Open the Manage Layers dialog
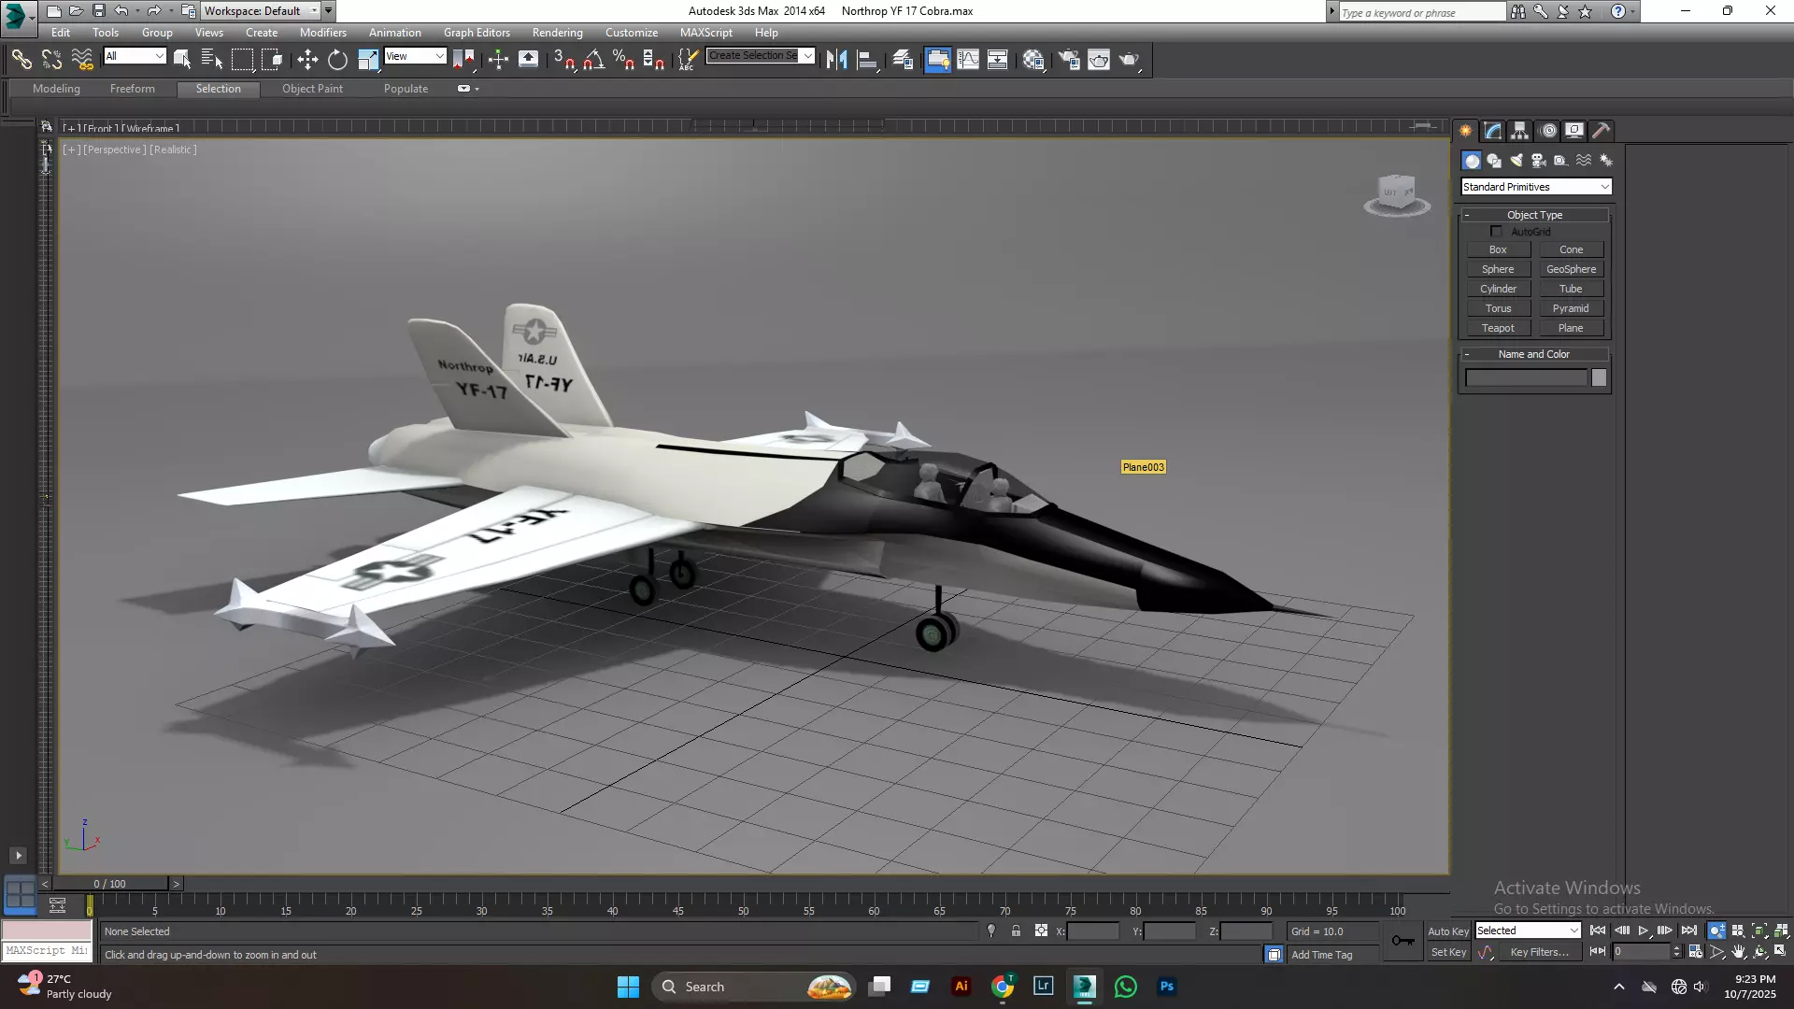 coord(903,60)
